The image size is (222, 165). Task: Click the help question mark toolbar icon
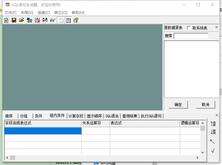tap(76, 20)
